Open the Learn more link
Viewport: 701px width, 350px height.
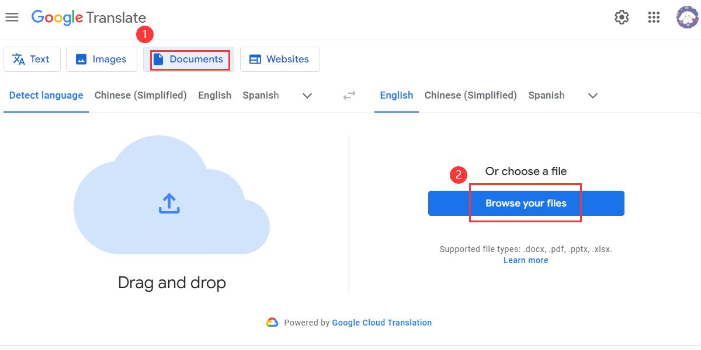525,260
